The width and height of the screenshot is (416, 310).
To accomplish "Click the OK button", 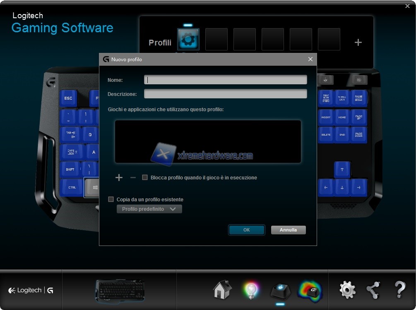I will click(x=246, y=230).
